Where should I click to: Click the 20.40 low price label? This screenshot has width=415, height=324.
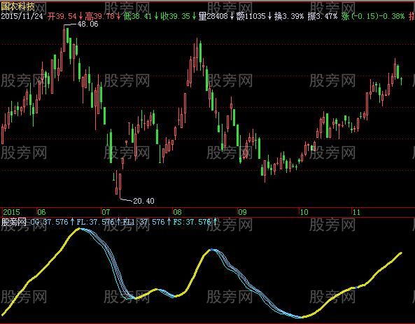(x=143, y=201)
